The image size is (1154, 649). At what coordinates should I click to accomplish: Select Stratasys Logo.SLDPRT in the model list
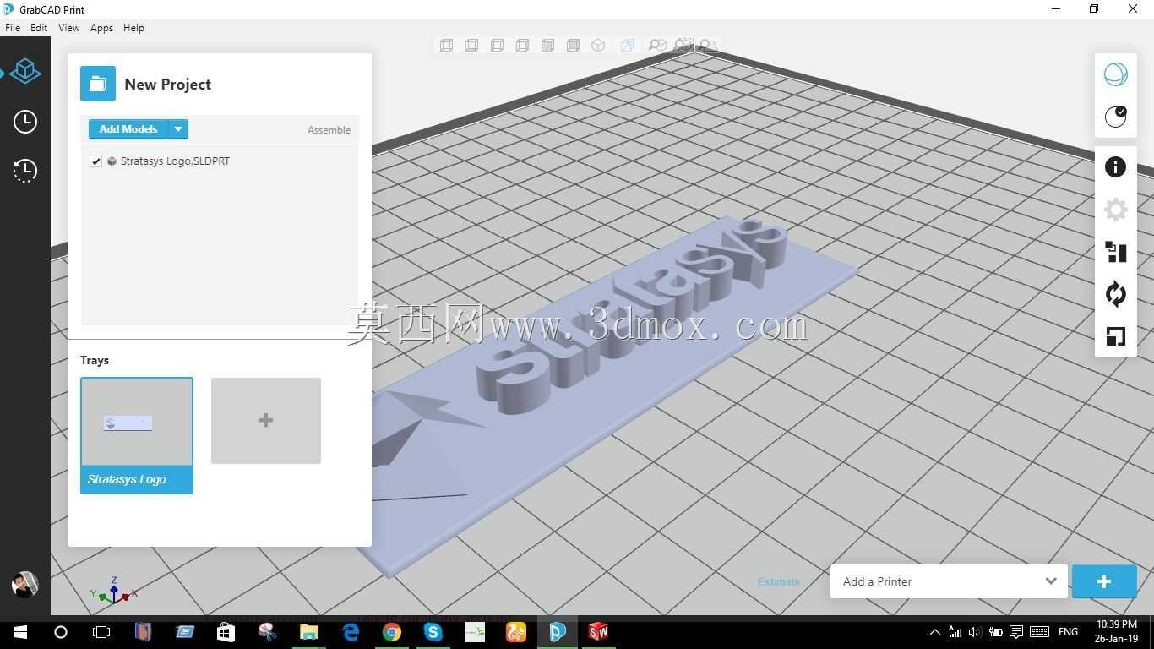[175, 161]
